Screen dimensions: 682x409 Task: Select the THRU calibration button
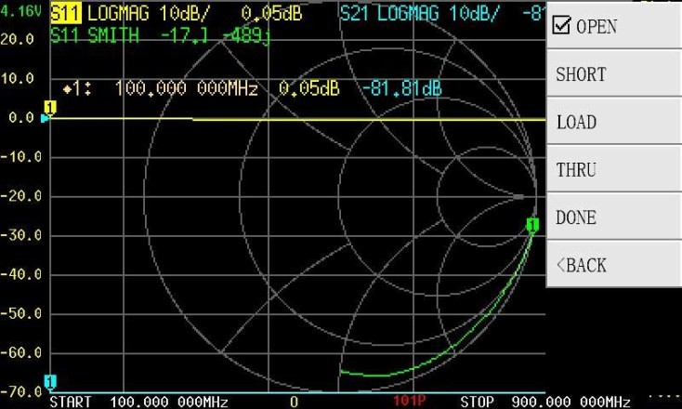[614, 169]
